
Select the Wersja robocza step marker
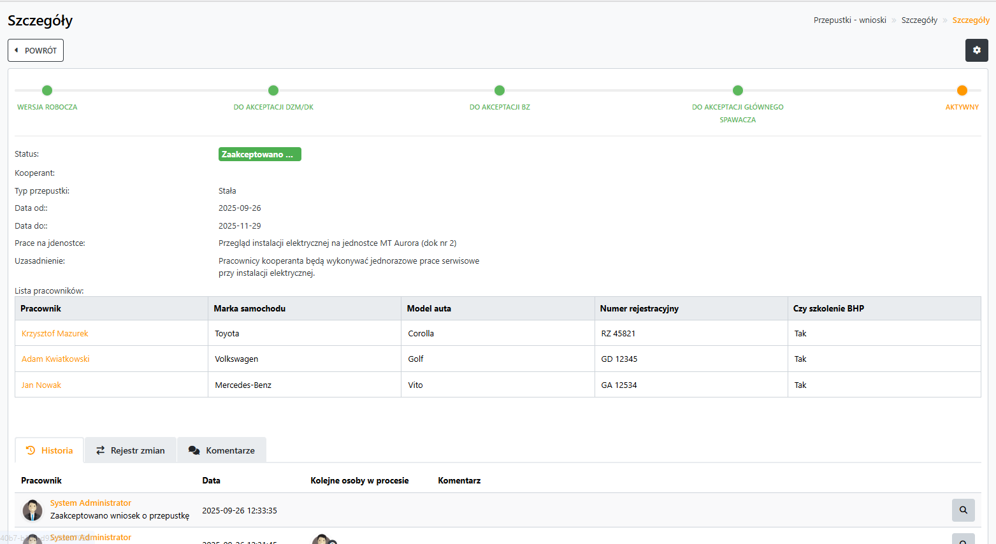47,90
